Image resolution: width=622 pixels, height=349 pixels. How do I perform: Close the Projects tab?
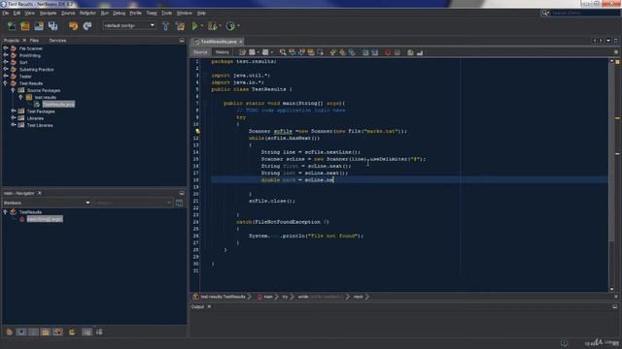pos(24,41)
